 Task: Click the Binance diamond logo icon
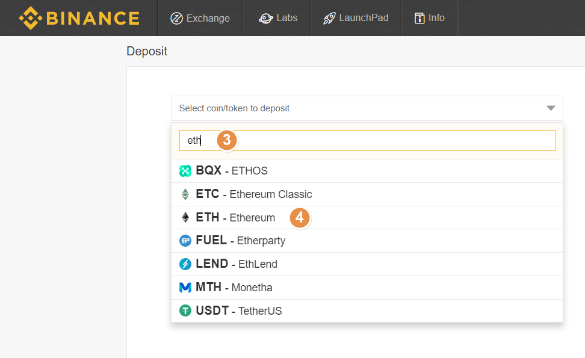click(31, 18)
